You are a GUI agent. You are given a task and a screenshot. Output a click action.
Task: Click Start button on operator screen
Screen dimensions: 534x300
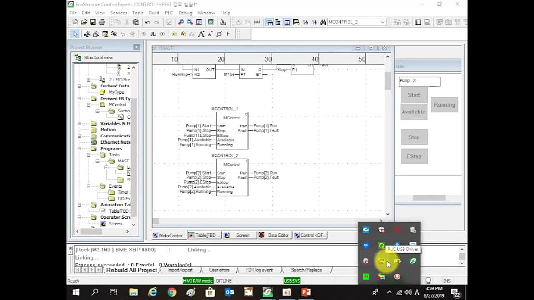[x=414, y=95]
